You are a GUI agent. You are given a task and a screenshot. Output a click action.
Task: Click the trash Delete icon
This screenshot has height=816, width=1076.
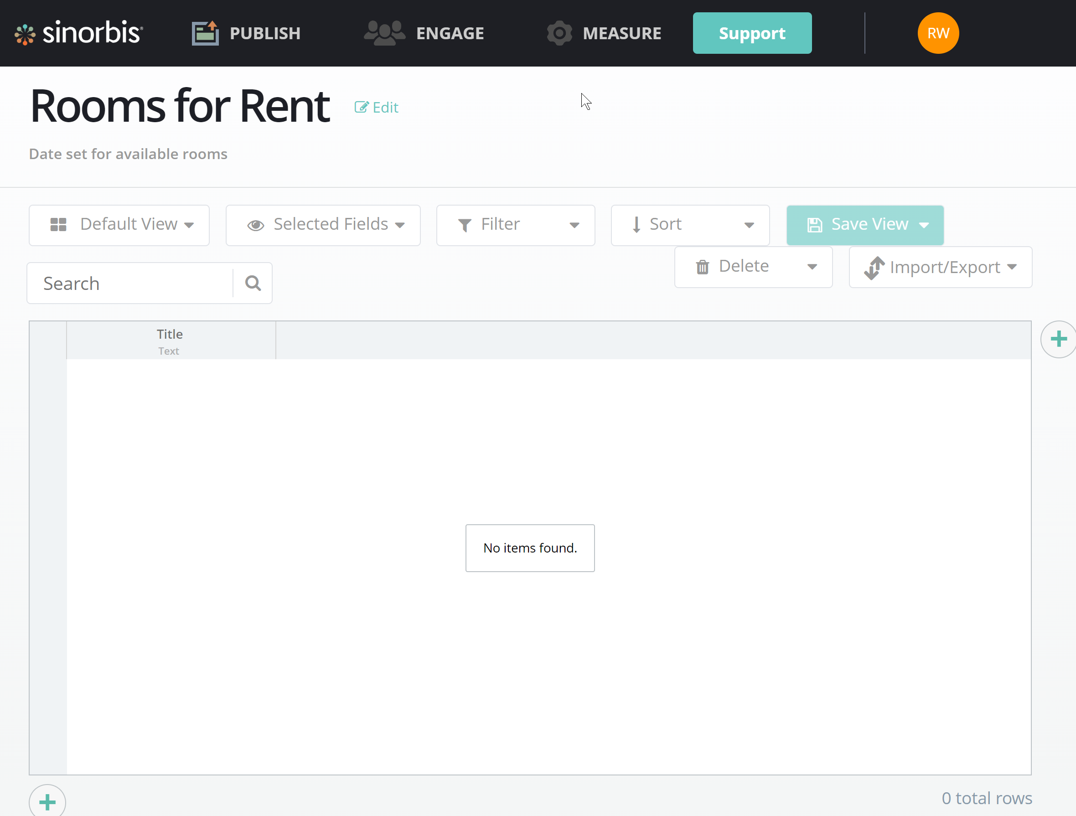[x=702, y=267]
